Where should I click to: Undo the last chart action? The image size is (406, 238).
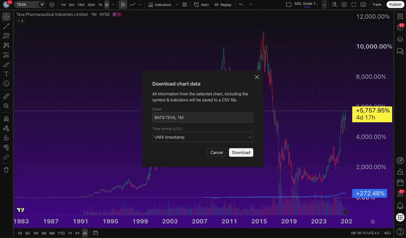tap(241, 5)
